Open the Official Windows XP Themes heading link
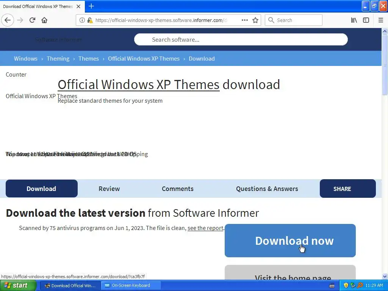This screenshot has width=388, height=291. pos(139,84)
